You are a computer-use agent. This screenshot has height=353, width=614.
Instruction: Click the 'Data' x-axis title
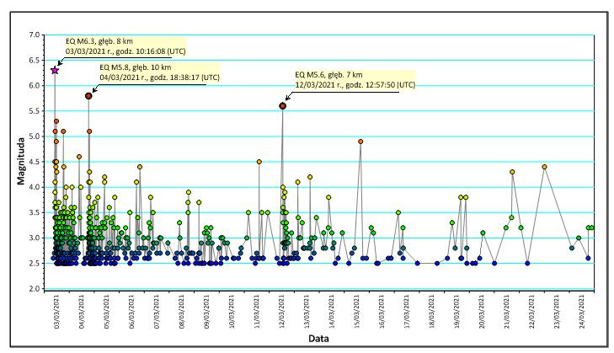click(x=318, y=339)
